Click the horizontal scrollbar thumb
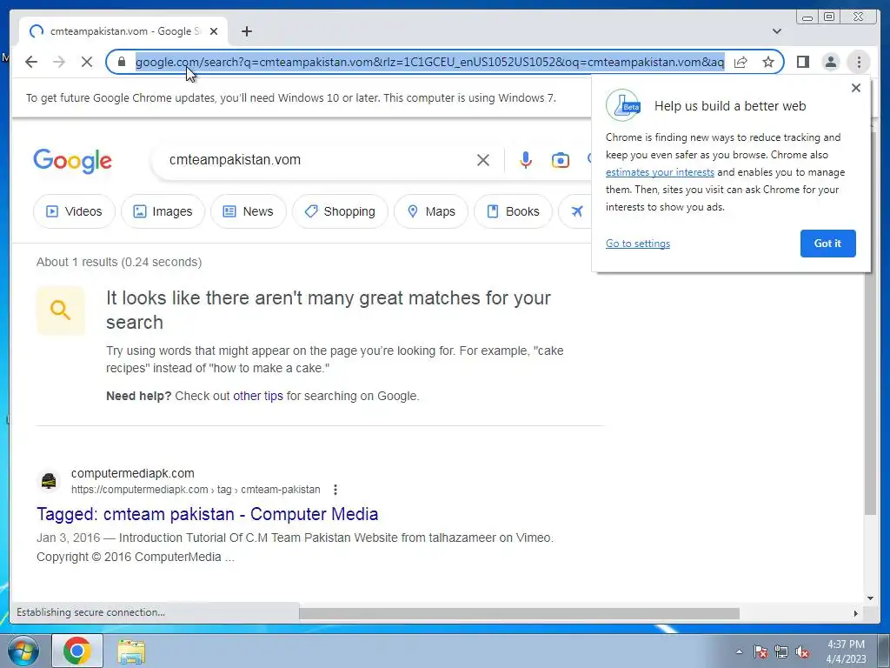Viewport: 890px width, 668px height. (x=519, y=613)
